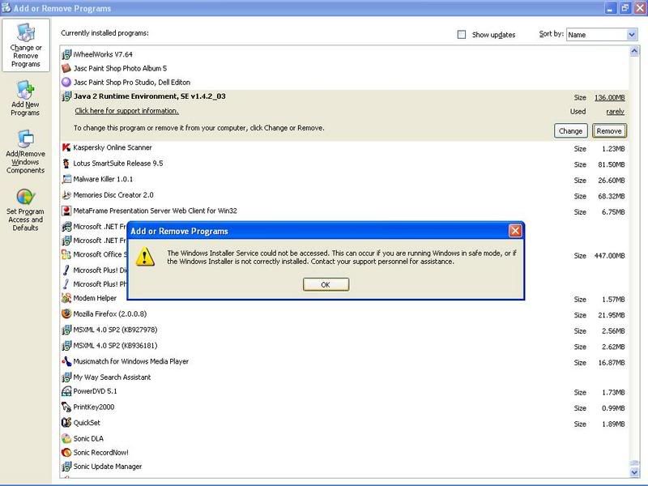The width and height of the screenshot is (648, 486).
Task: Select PrintKey2000 entry
Action: point(344,407)
